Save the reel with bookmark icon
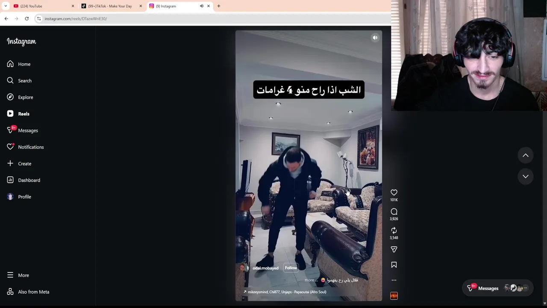547x308 pixels. 394,265
